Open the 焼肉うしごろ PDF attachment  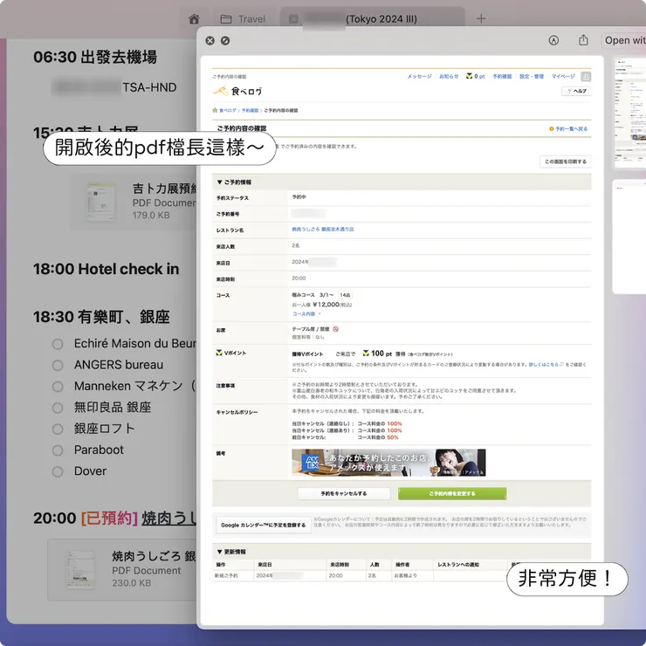[x=122, y=569]
